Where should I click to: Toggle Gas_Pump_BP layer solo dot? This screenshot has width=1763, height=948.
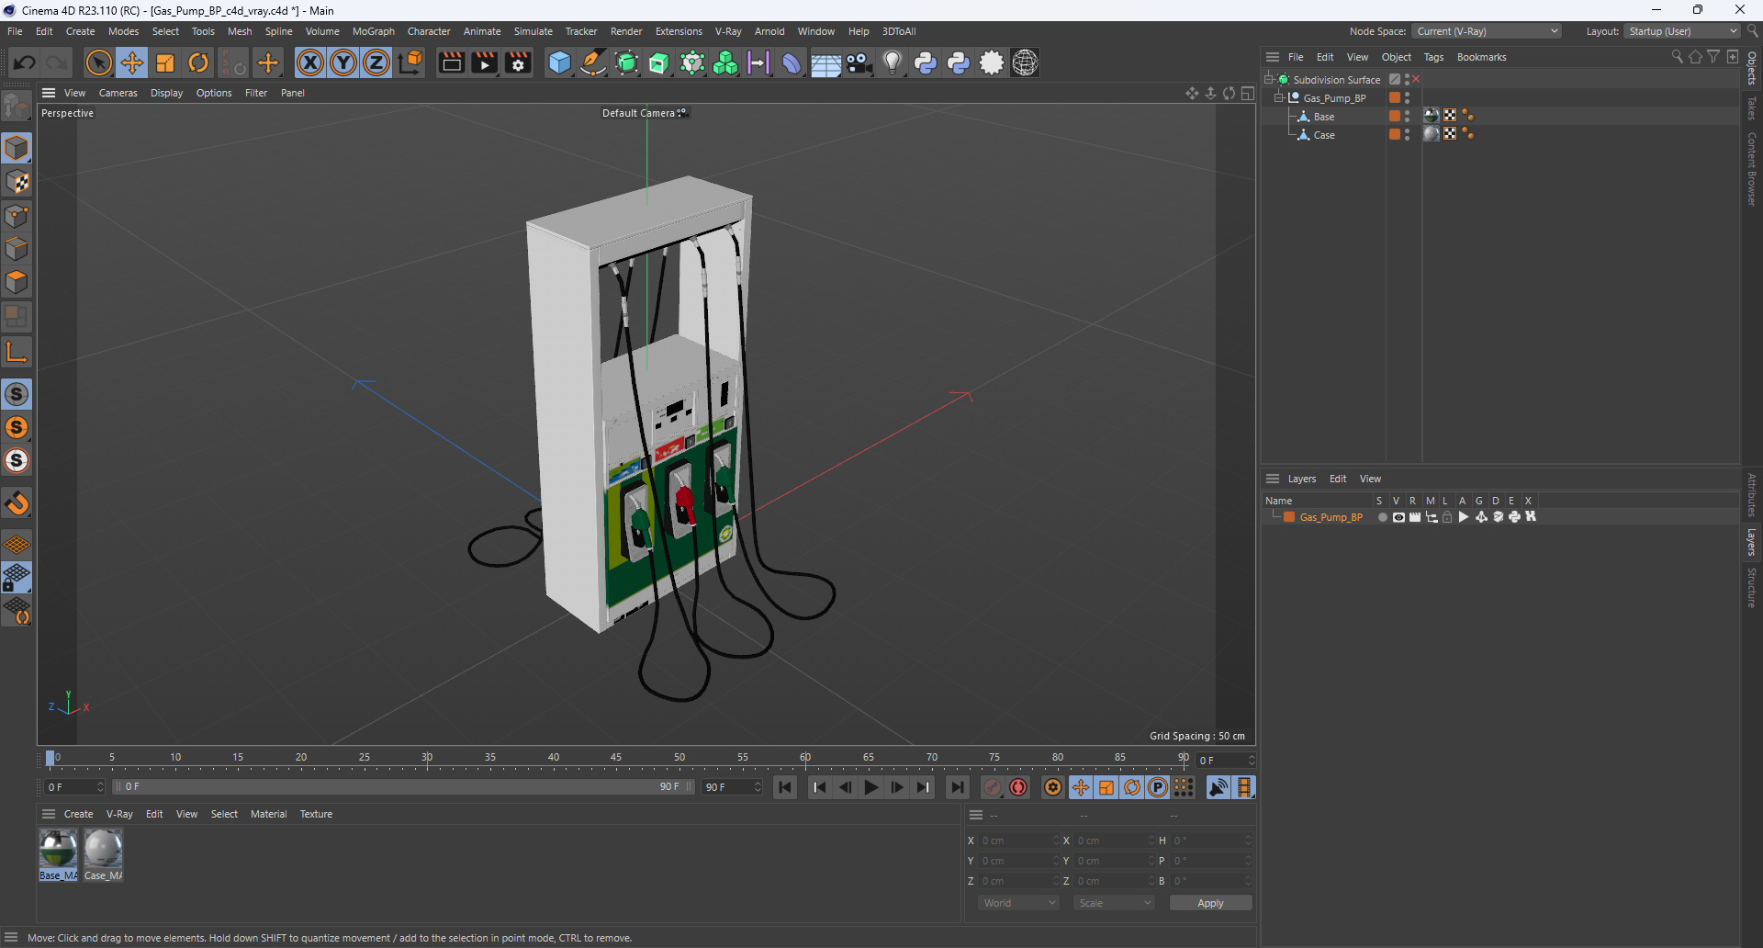[x=1382, y=517]
